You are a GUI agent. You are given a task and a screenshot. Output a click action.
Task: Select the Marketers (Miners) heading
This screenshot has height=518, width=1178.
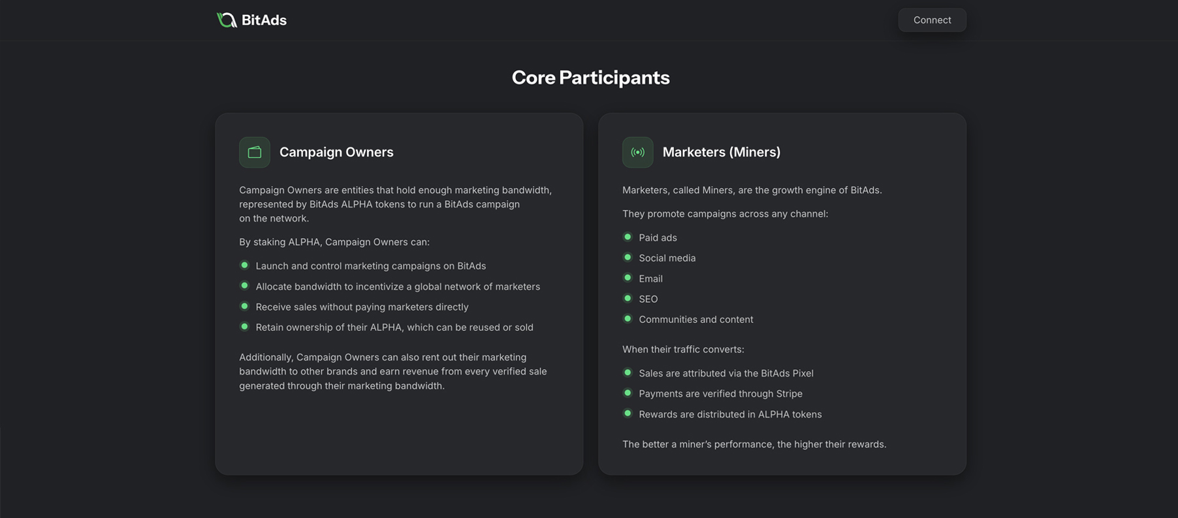(722, 152)
